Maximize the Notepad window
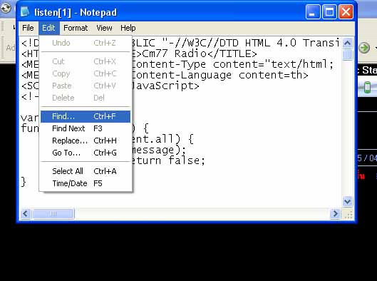Image resolution: width=377 pixels, height=281 pixels. point(329,11)
